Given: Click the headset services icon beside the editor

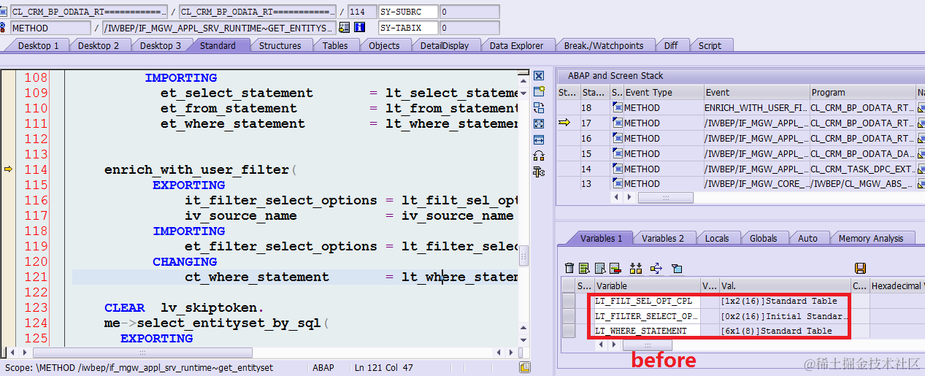Looking at the screenshot, I should [x=539, y=156].
